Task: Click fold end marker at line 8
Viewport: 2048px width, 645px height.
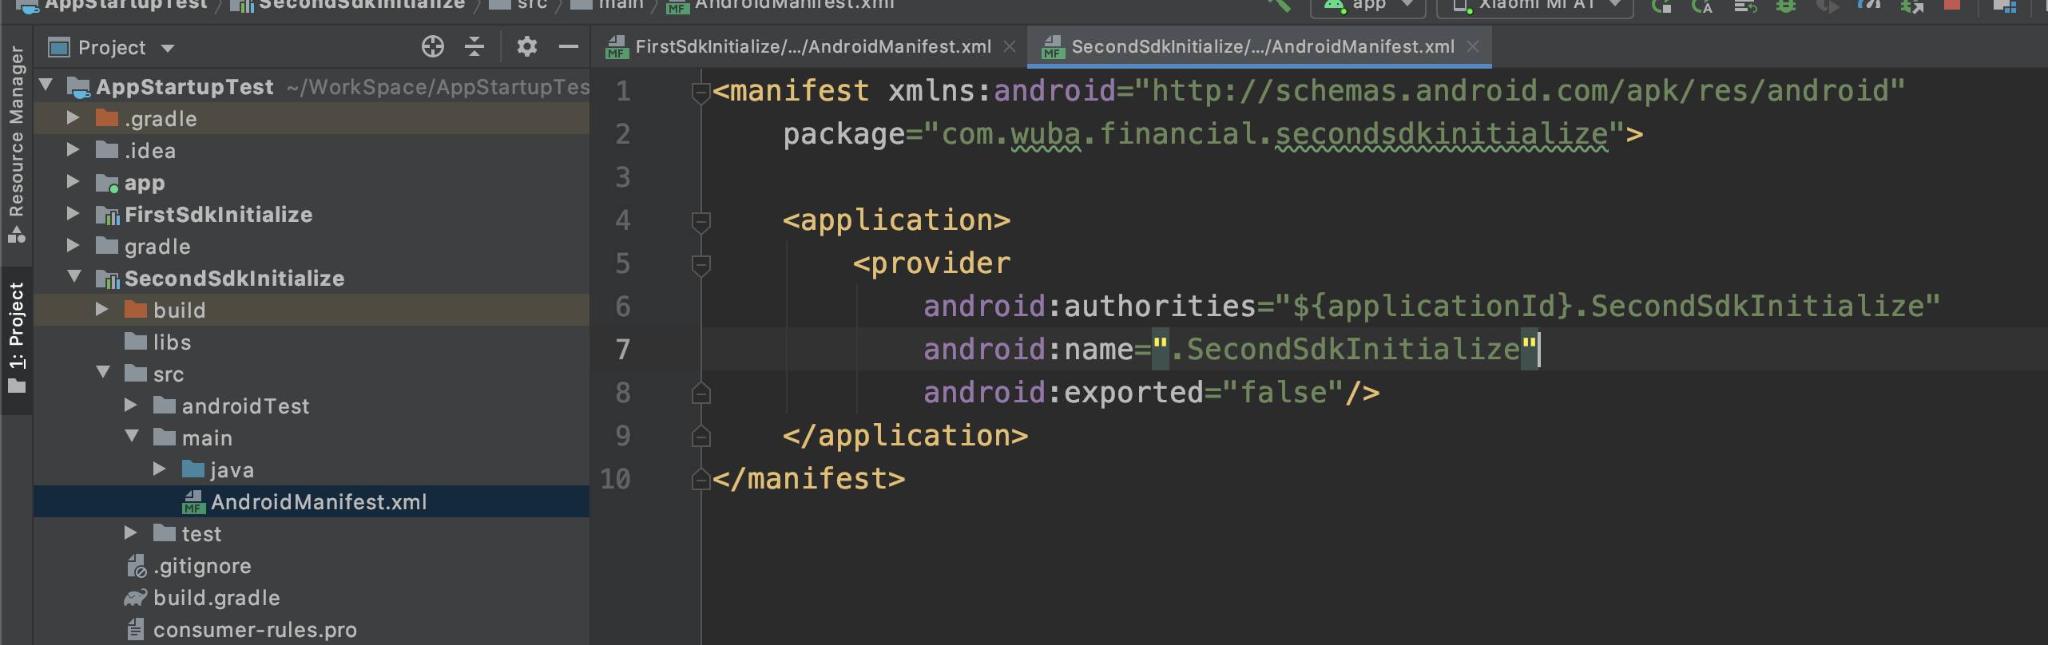Action: [x=701, y=393]
